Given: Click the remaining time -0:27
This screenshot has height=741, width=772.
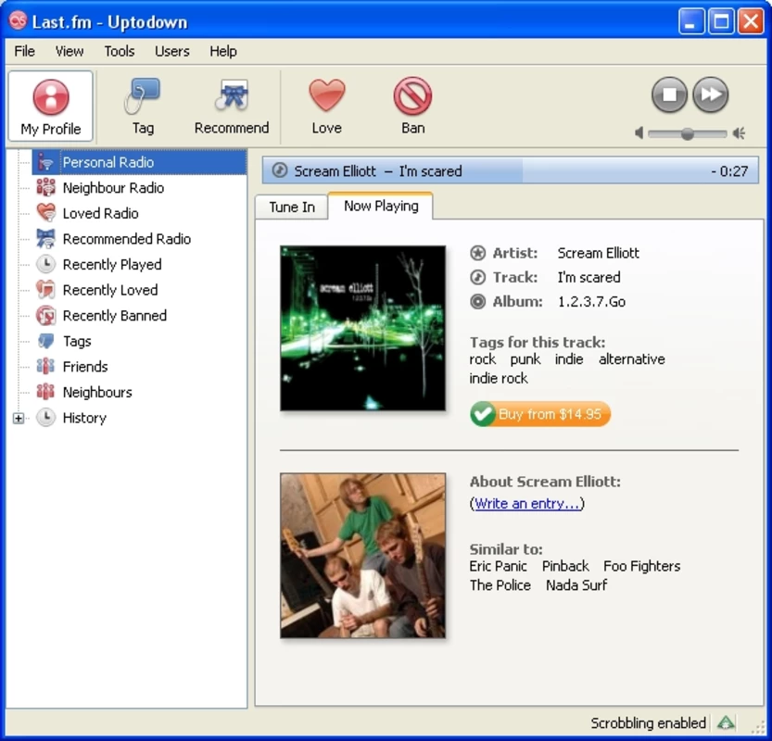Looking at the screenshot, I should (729, 171).
